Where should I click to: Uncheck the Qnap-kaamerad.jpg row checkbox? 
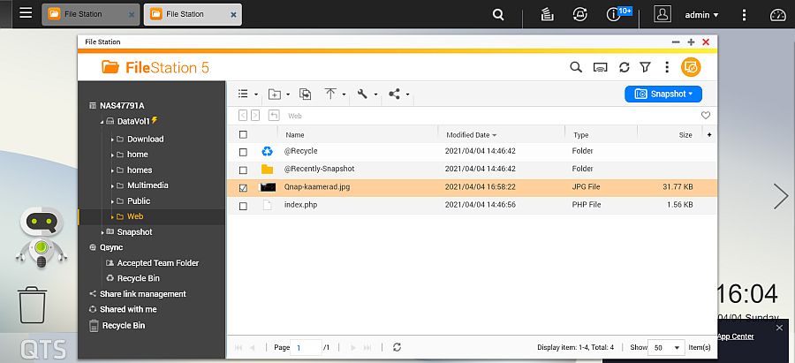tap(243, 188)
